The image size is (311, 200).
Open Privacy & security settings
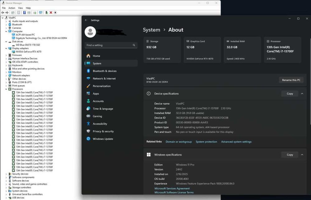coord(111,131)
